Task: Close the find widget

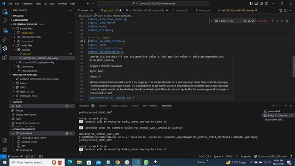Action: (287, 21)
